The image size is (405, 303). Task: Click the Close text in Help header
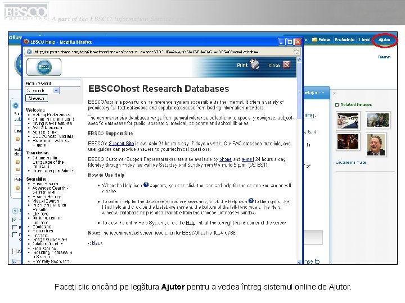(x=274, y=66)
